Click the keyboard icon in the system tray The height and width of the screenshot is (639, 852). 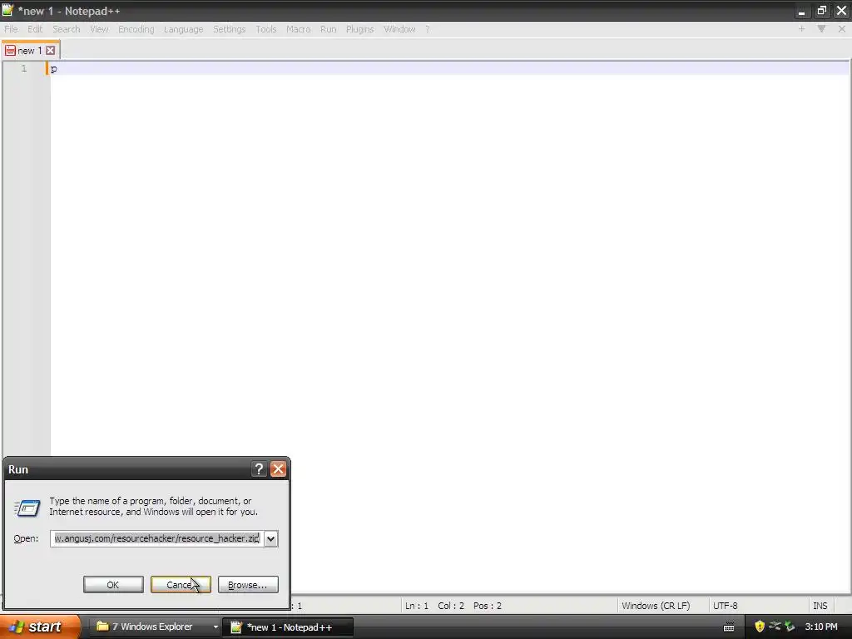tap(729, 627)
